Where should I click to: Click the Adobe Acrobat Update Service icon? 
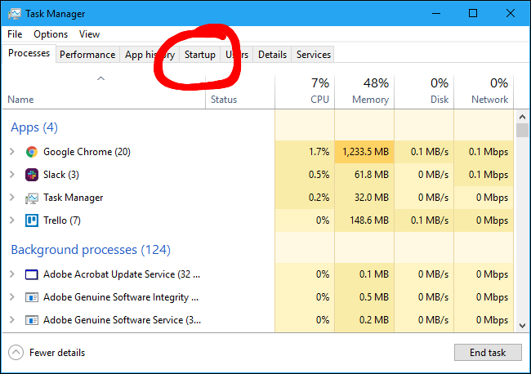(32, 274)
